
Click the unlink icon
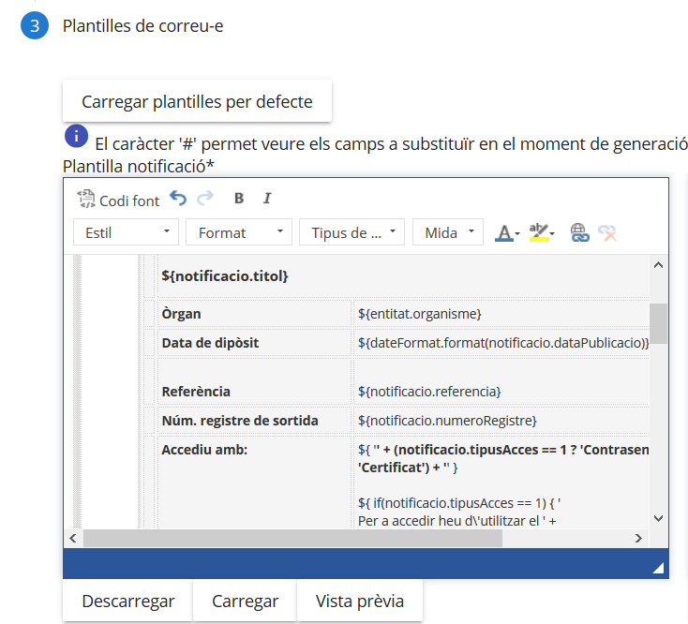pos(607,232)
